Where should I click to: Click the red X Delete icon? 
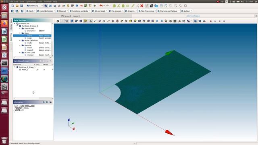point(141,6)
